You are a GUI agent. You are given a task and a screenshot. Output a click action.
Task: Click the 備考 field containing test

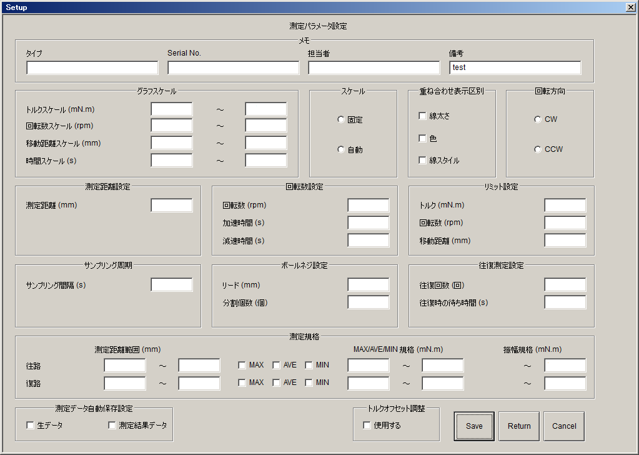pos(515,67)
